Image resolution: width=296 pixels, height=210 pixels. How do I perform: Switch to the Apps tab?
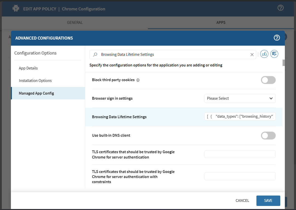[x=221, y=23]
